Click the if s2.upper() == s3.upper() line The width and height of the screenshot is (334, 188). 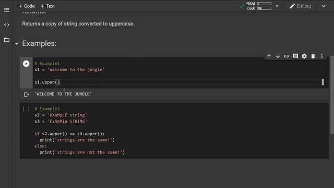[x=69, y=134]
